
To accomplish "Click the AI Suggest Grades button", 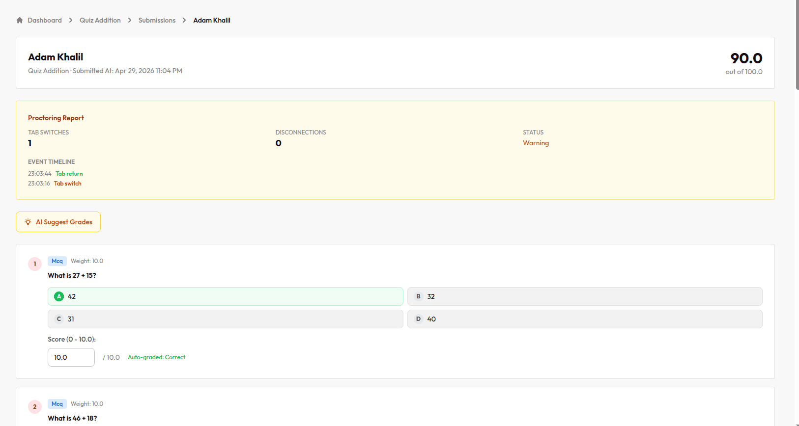I will 58,222.
